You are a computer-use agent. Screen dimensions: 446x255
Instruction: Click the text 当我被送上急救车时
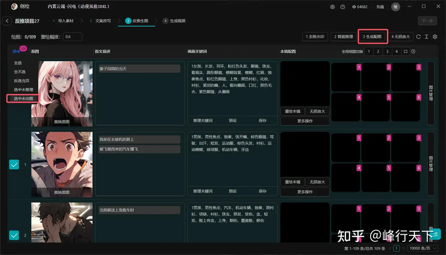click(x=117, y=210)
